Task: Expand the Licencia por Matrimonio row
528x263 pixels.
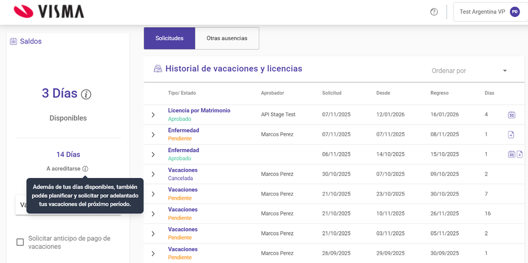Action: click(153, 115)
